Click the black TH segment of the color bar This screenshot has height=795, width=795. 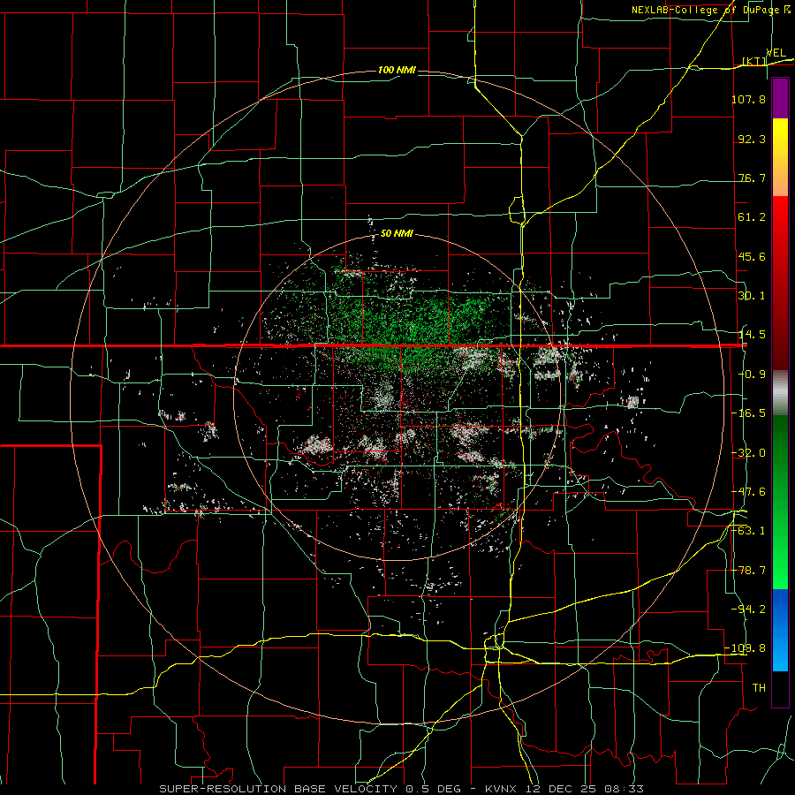pos(780,689)
